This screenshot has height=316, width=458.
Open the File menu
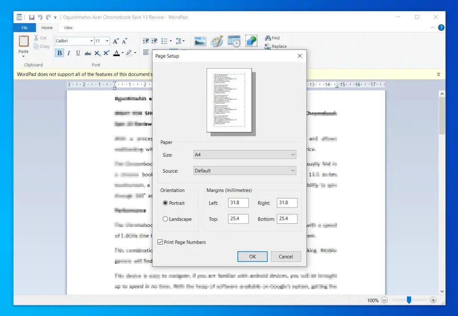24,27
